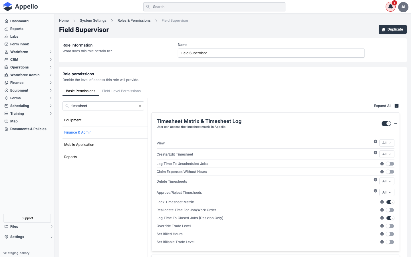Show info for Lock Timesheet Matrix
Image resolution: width=411 pixels, height=262 pixels.
point(382,202)
